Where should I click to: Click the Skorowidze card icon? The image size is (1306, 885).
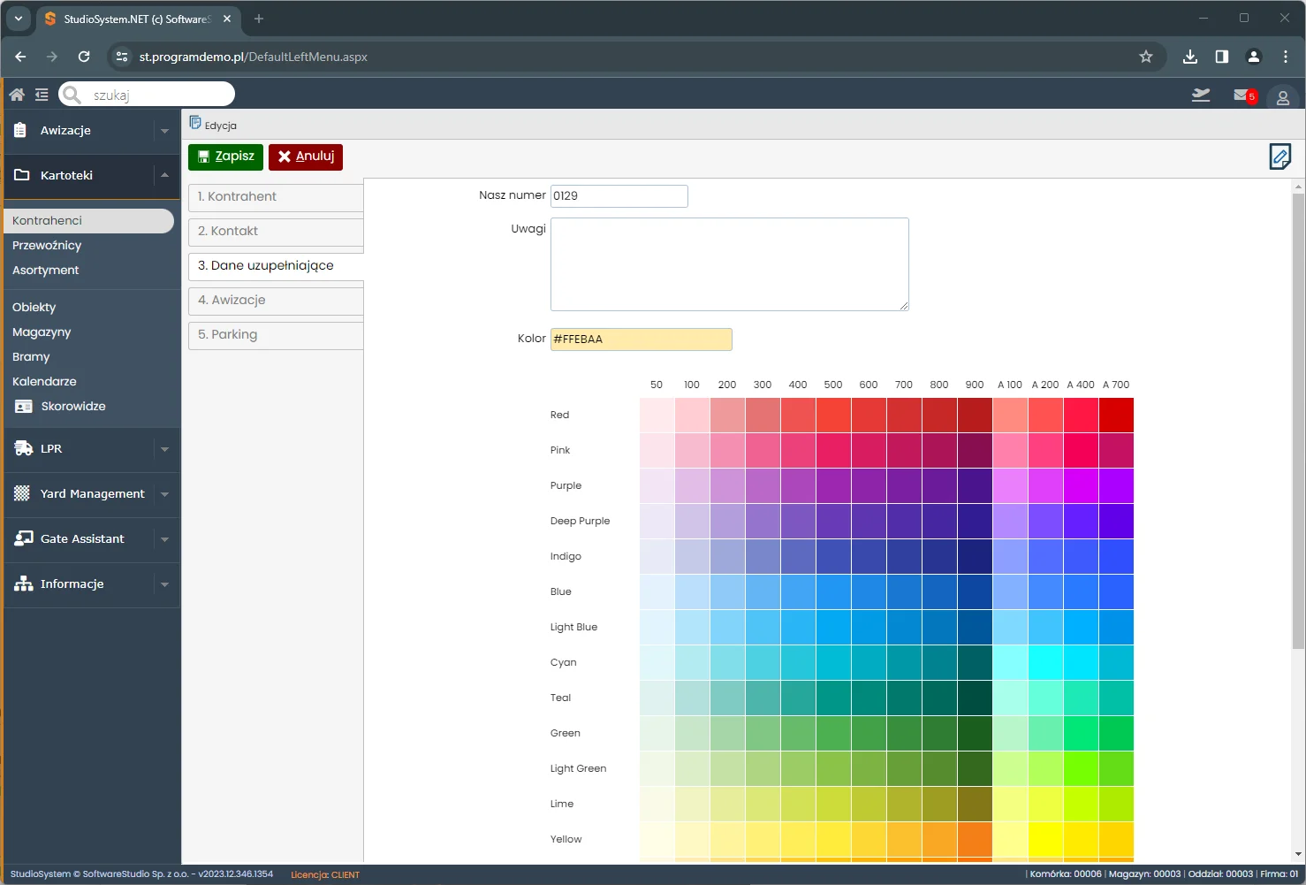(24, 407)
